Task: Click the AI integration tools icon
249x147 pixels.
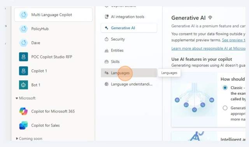Action: (x=107, y=16)
